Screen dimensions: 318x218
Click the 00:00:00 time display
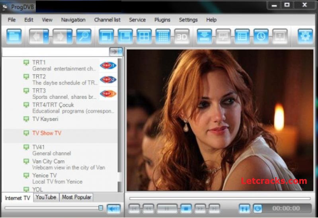pos(286,208)
